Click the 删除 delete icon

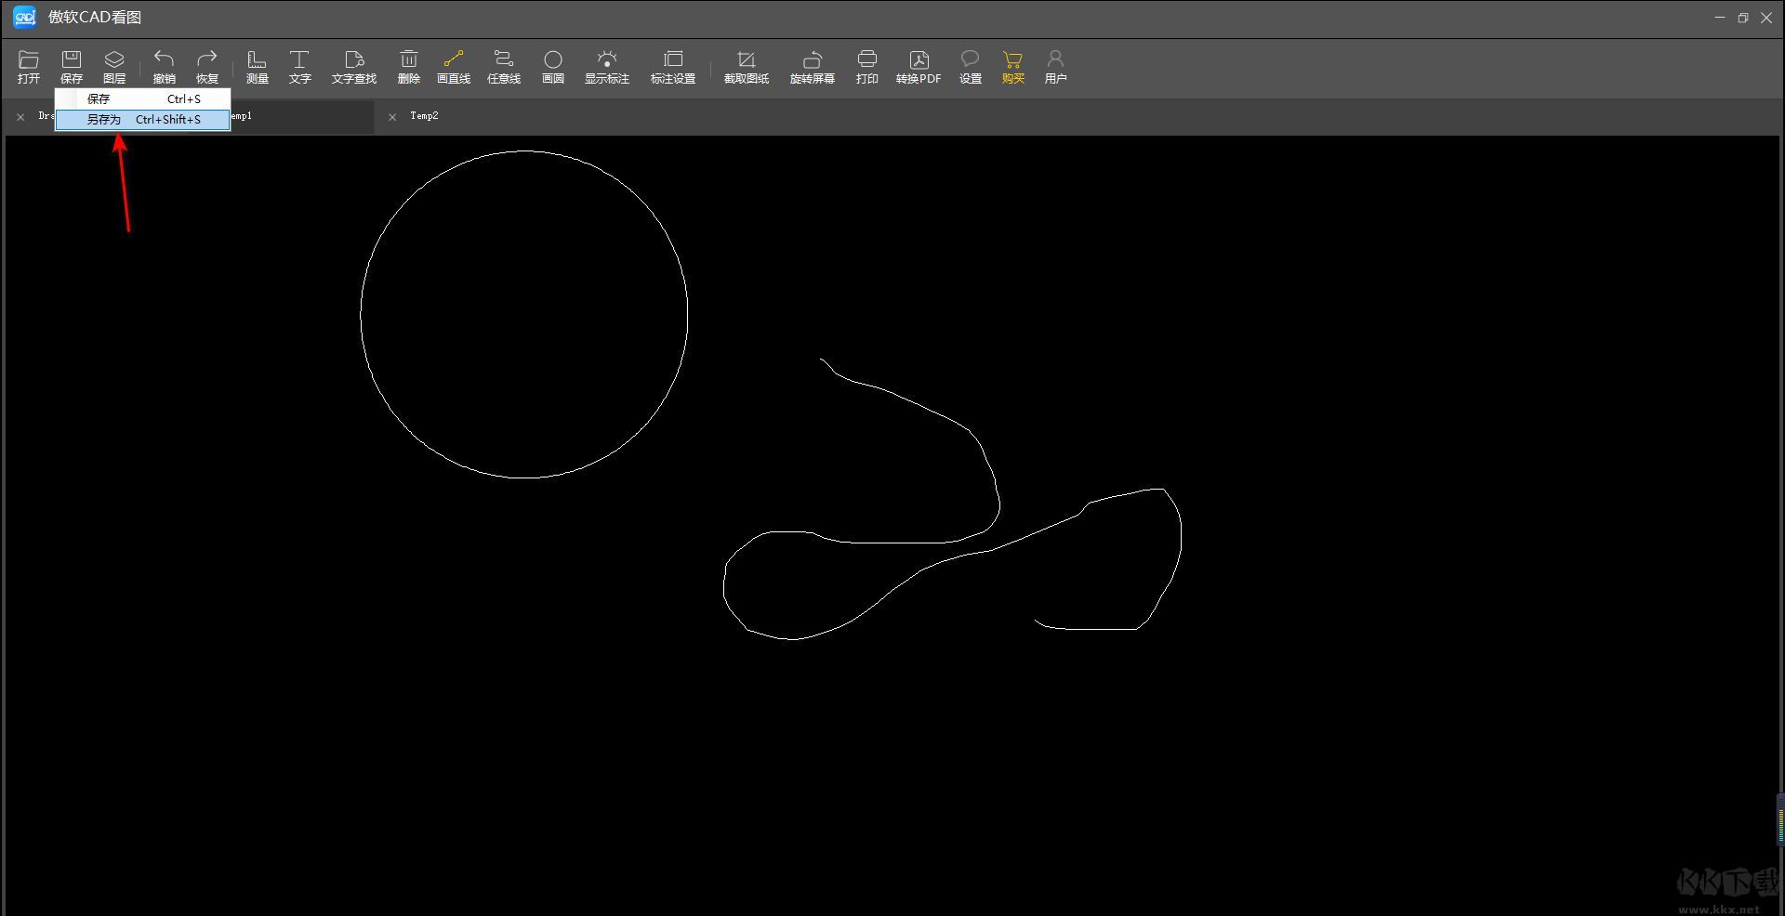point(409,67)
